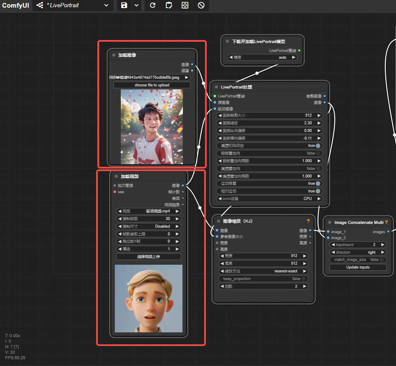Open the 缩放方法 nearest-exact selector
The width and height of the screenshot is (396, 366).
point(263,271)
